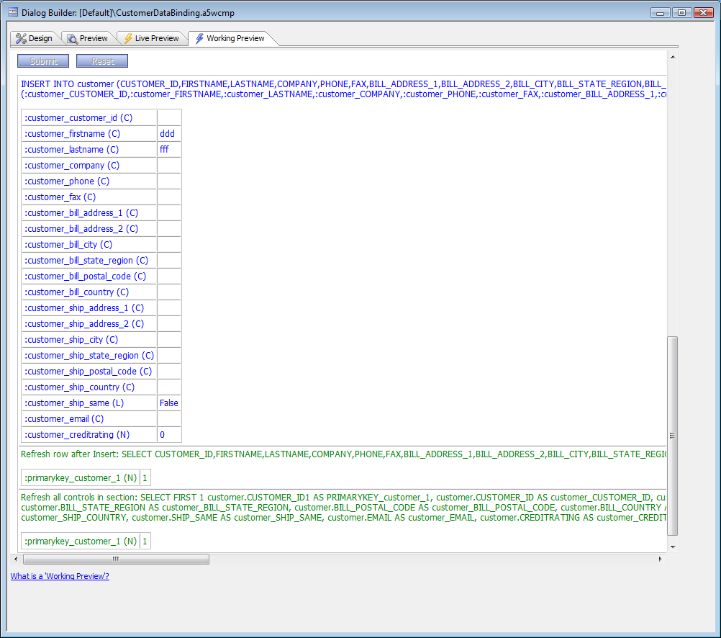The image size is (721, 638).
Task: Click the horizontal scrollbar right arrow
Action: (661, 559)
